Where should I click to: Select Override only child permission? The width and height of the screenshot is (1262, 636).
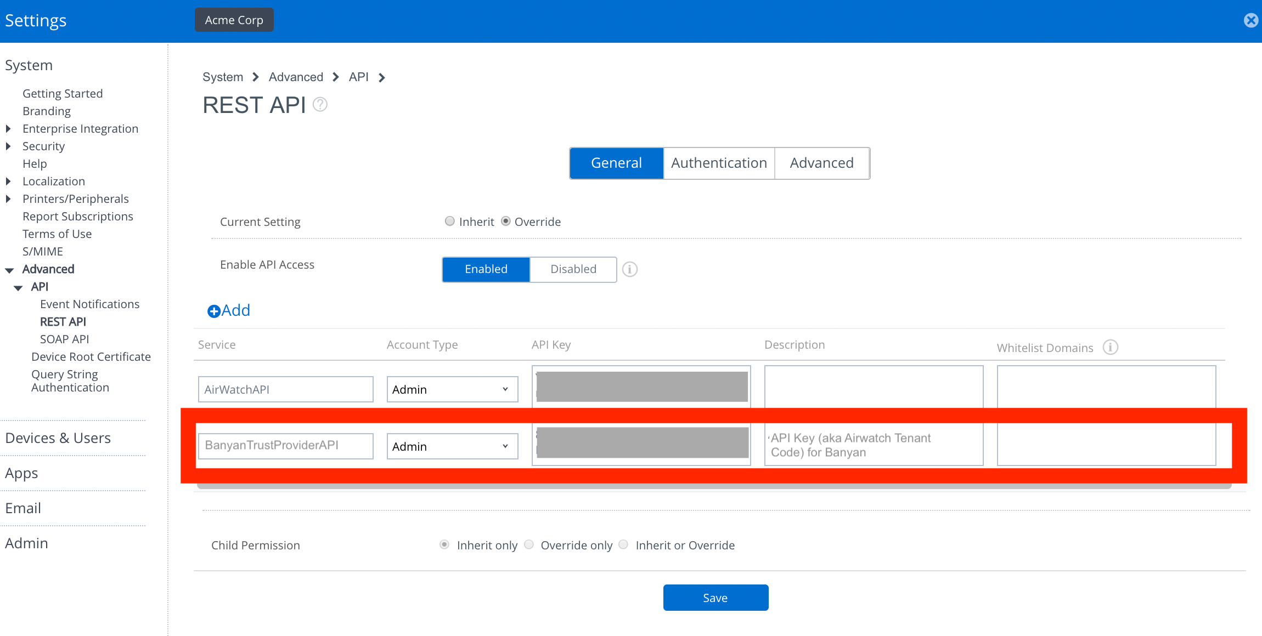(x=529, y=544)
